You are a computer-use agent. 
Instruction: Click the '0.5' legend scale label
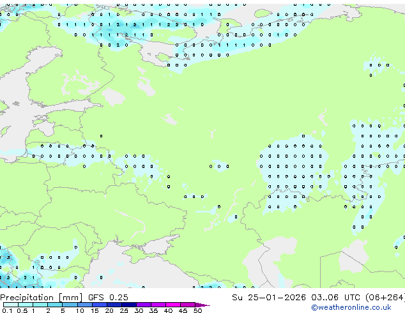(22, 310)
